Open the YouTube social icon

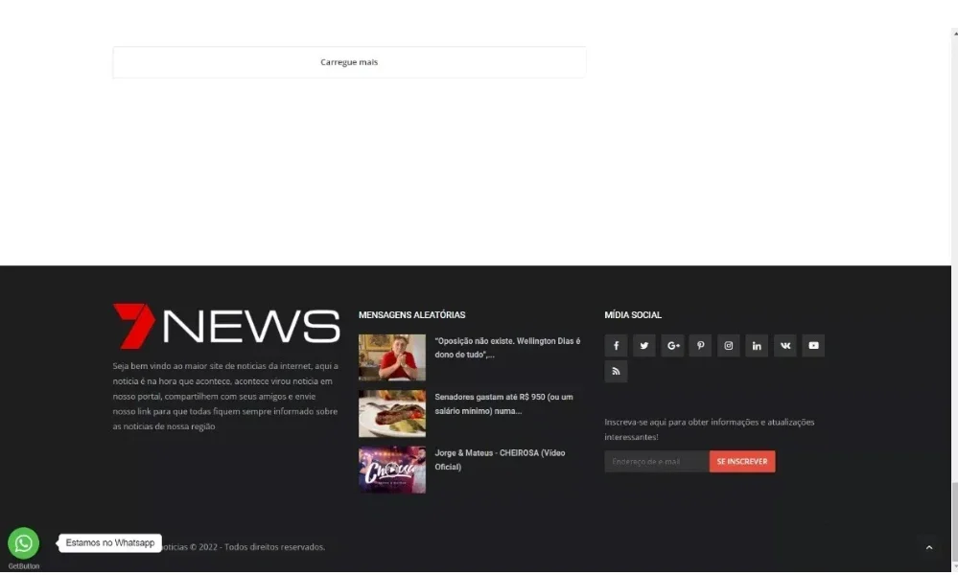tap(813, 346)
